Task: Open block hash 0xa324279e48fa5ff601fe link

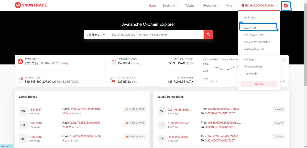Action: pos(86,109)
